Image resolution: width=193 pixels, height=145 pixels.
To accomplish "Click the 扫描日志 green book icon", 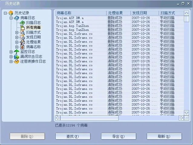I will click(x=22, y=23).
